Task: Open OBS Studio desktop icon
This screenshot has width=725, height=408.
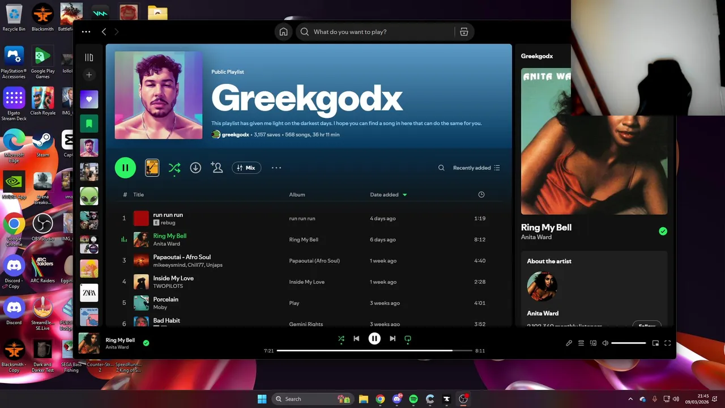Action: click(42, 227)
